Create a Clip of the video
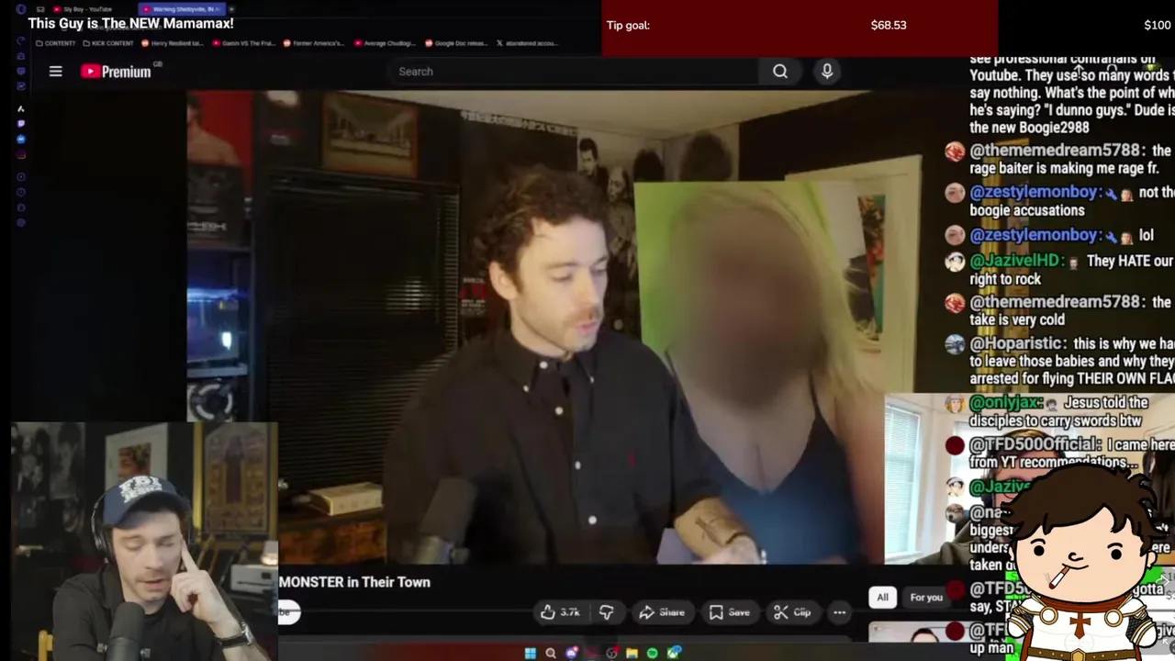 coord(791,612)
